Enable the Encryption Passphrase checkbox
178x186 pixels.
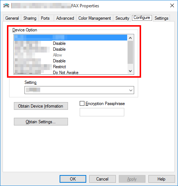tap(82, 104)
